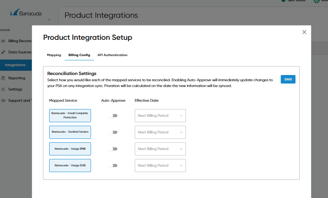Viewport: 328px width, 198px height.
Task: Open the API Authentication tab
Action: (112, 55)
